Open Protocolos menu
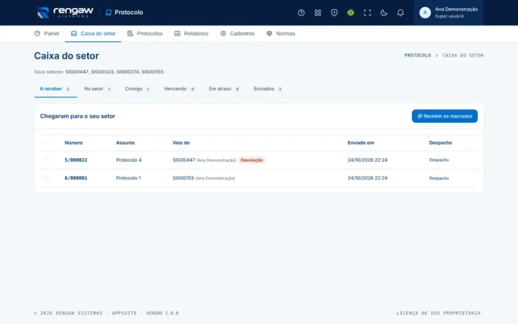Image resolution: width=518 pixels, height=324 pixels. click(145, 33)
